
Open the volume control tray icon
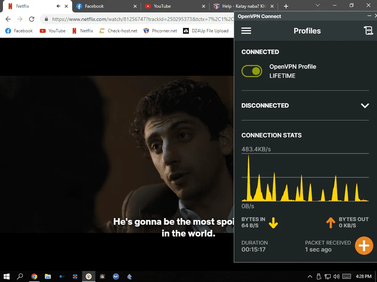[x=336, y=276]
